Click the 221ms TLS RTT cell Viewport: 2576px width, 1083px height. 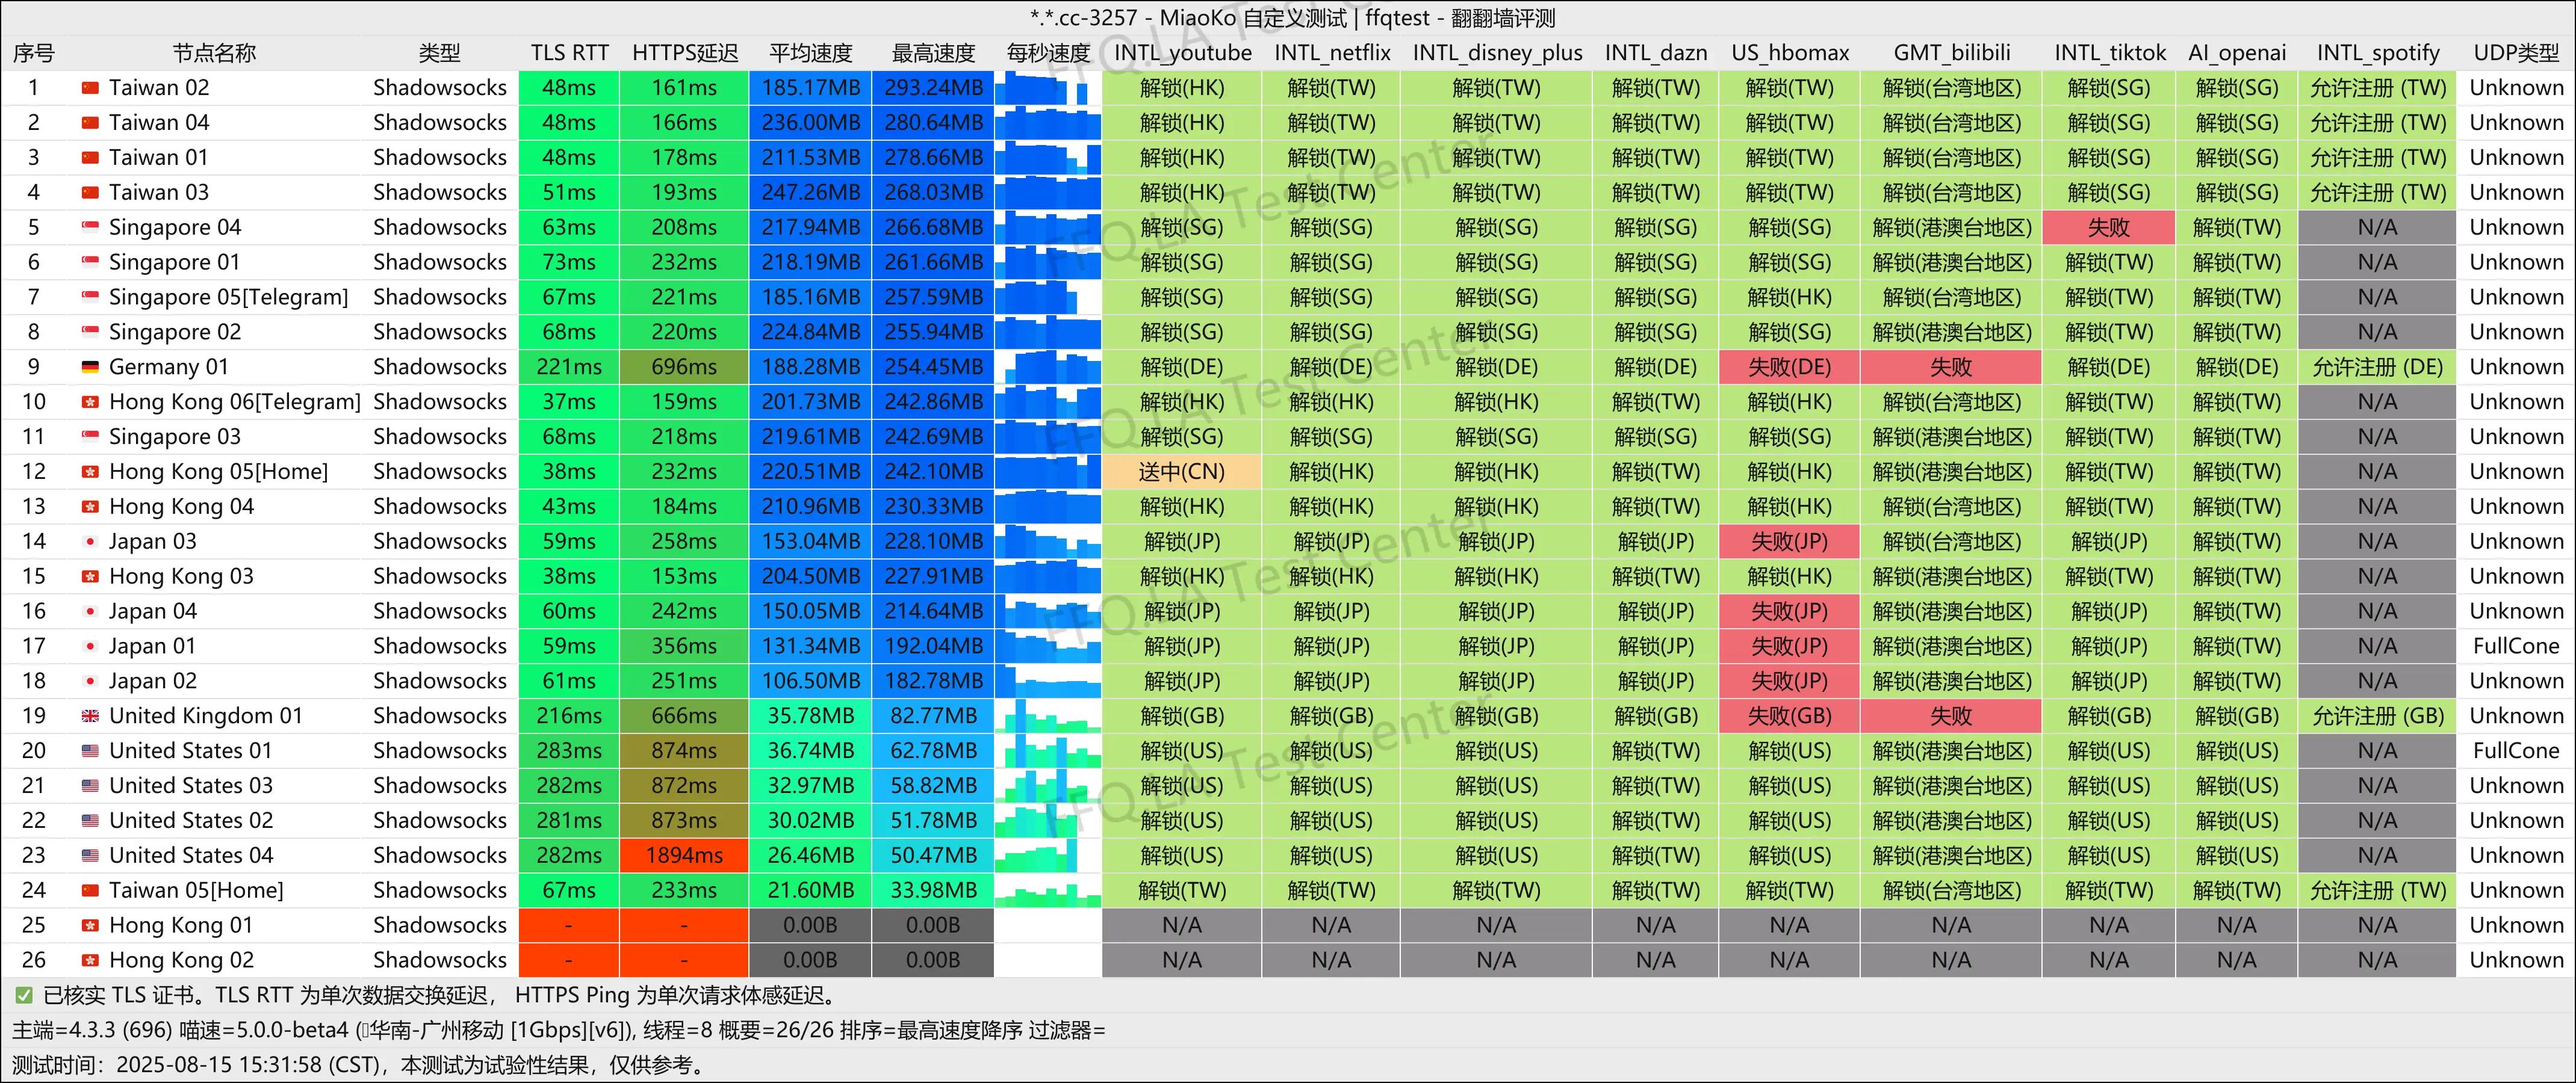point(569,368)
